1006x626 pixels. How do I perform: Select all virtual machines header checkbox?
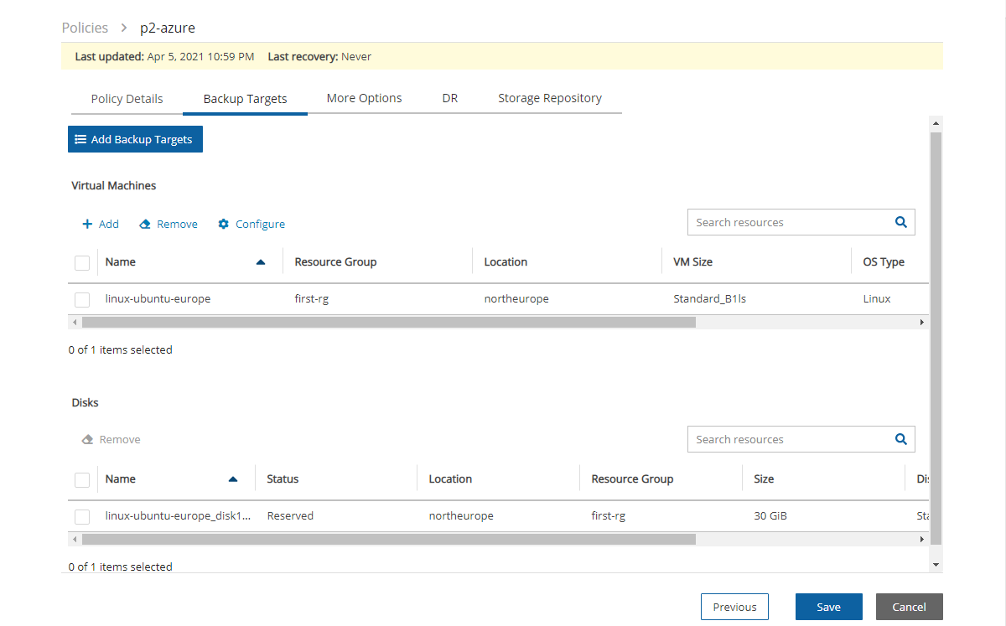(x=82, y=262)
